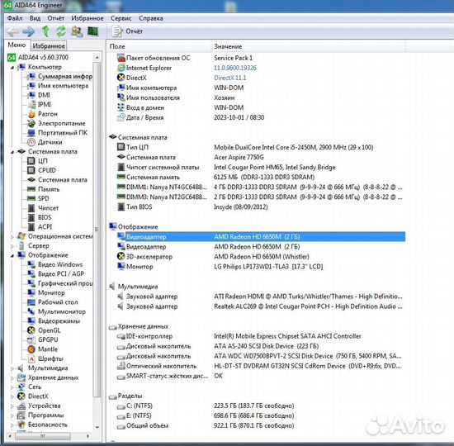Expand the Мультимедиа tree node
This screenshot has height=446, width=454.
[12, 368]
